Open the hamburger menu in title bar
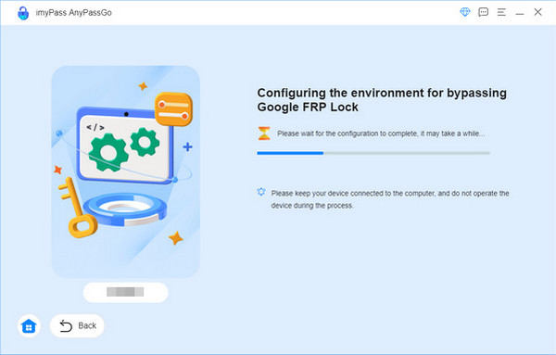This screenshot has height=355, width=556. click(x=501, y=12)
